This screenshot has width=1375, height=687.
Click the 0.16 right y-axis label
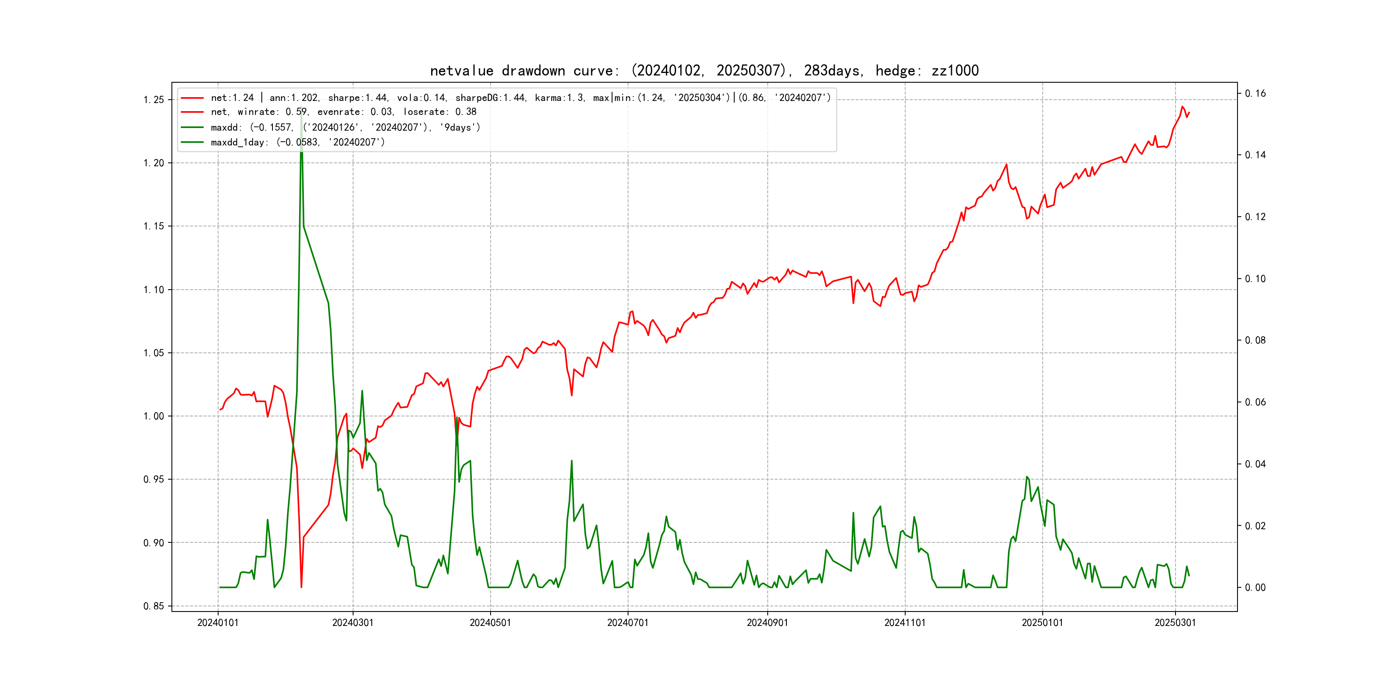coord(1255,94)
